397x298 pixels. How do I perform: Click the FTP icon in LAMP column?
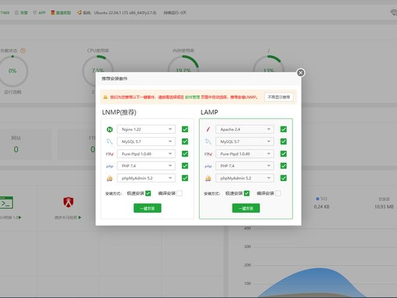pyautogui.click(x=208, y=154)
